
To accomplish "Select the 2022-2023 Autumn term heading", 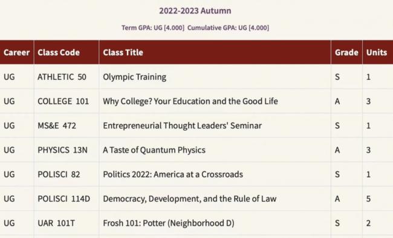I will point(195,11).
